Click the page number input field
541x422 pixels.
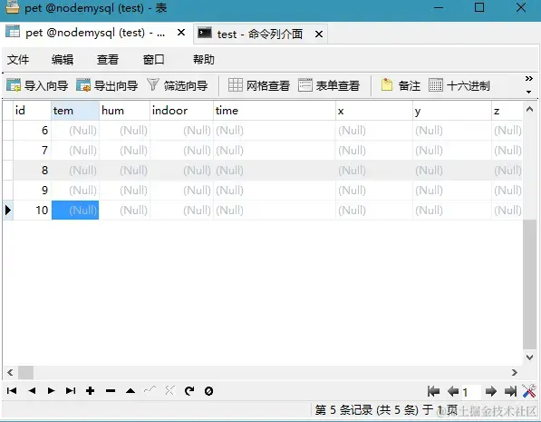point(471,392)
